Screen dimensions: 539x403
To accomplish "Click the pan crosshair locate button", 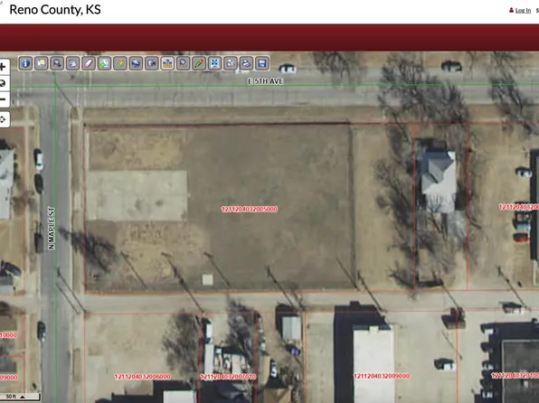I will coord(4,119).
